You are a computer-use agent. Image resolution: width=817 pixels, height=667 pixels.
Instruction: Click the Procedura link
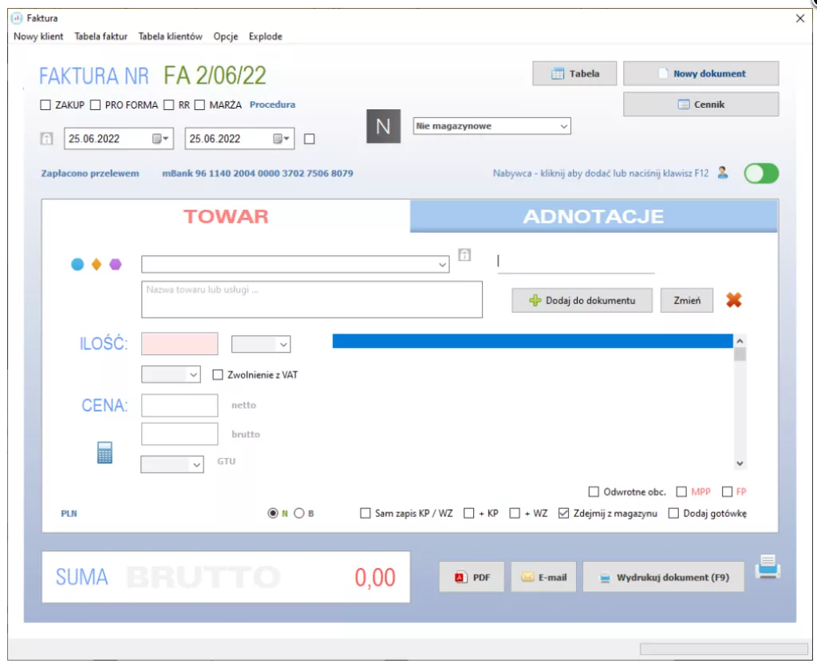pos(273,105)
